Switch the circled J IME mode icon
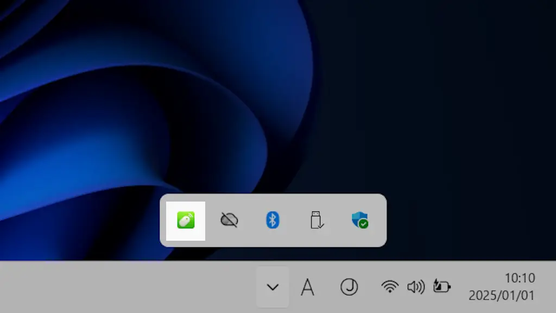 349,287
